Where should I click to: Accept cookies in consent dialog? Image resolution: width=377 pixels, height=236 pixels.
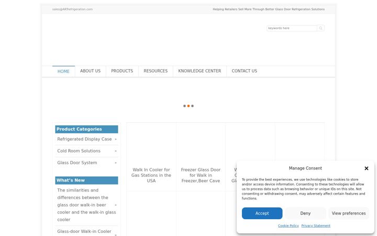tap(262, 213)
